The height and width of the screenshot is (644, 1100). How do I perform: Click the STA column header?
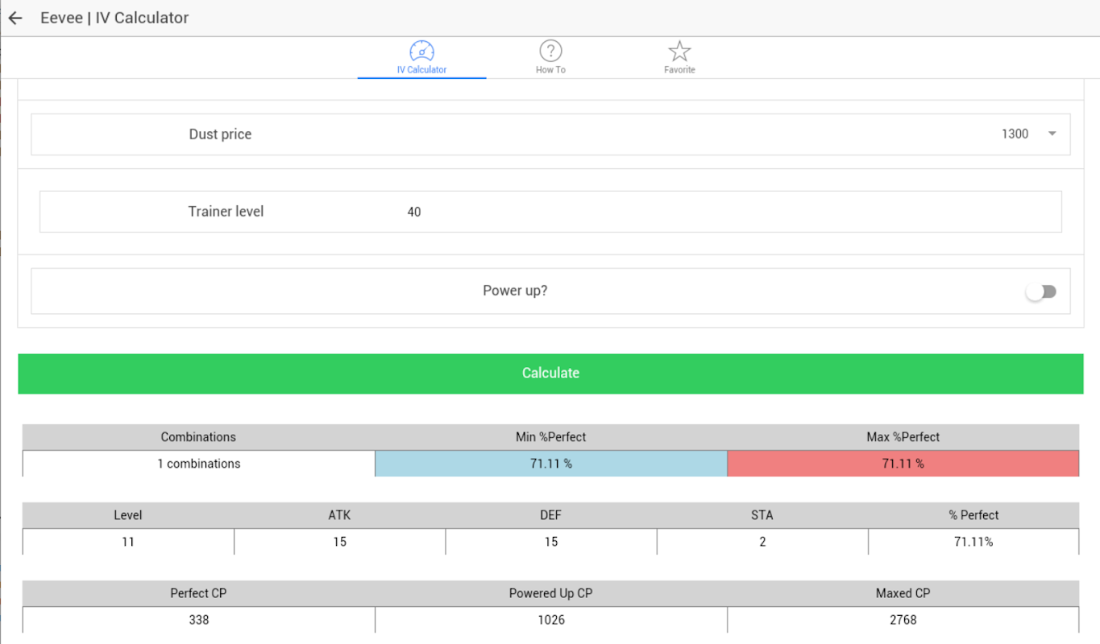[x=762, y=515]
